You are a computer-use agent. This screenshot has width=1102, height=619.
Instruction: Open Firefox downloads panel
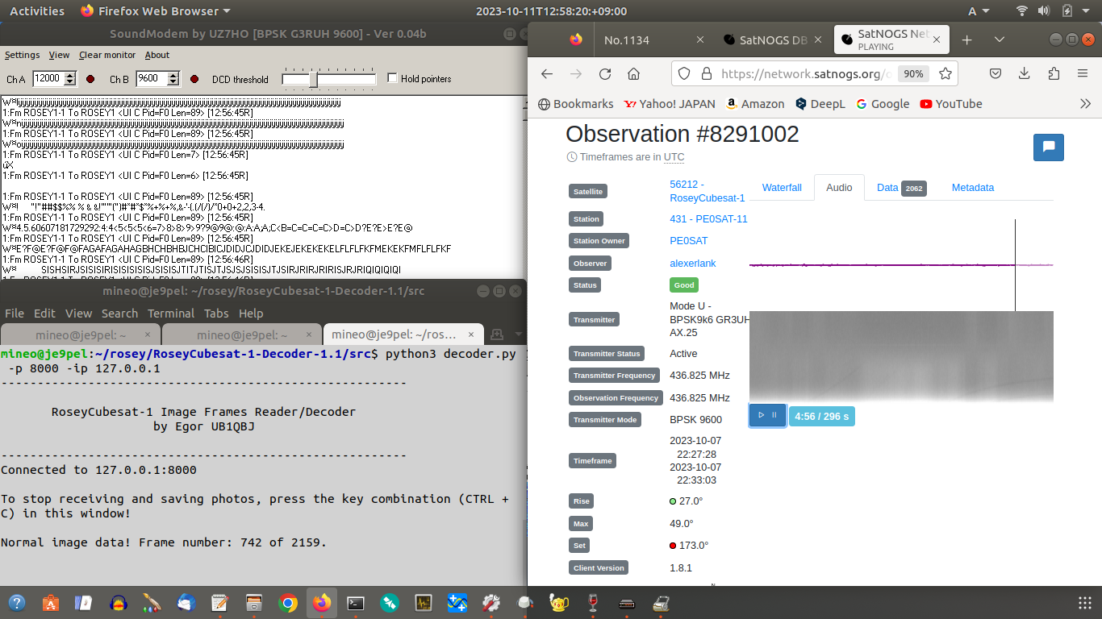click(x=1025, y=73)
